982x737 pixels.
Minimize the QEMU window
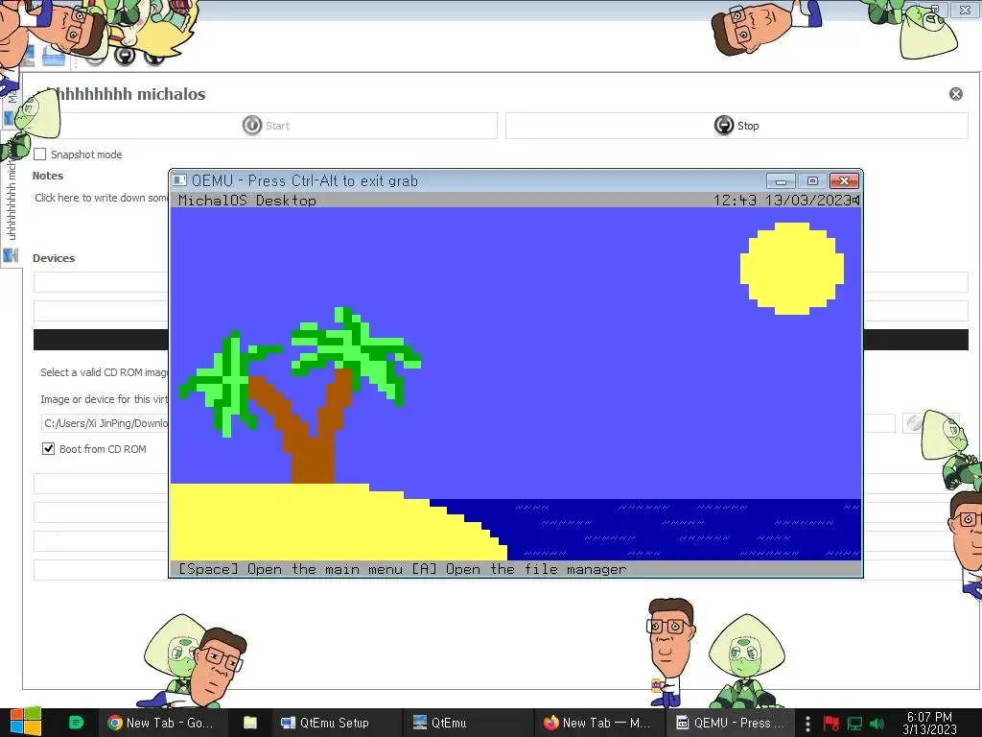pos(781,181)
